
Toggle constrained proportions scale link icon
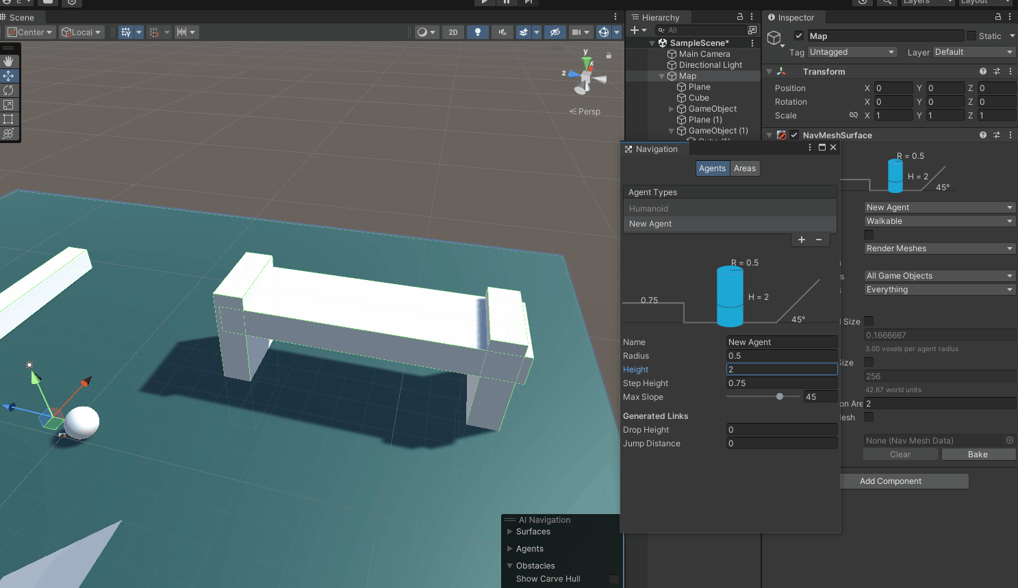(853, 115)
